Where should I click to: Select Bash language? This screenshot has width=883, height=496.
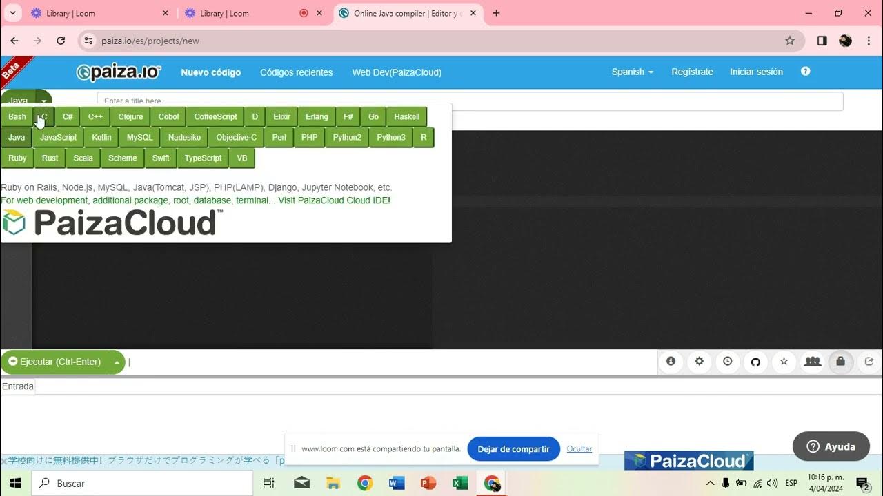coord(17,117)
